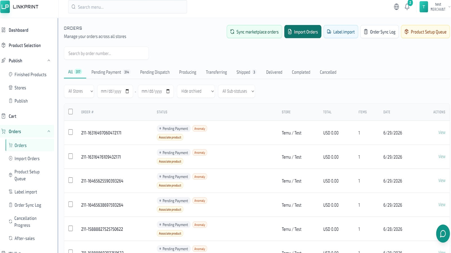
Task: Expand the merchant account menu chevron
Action: click(449, 7)
